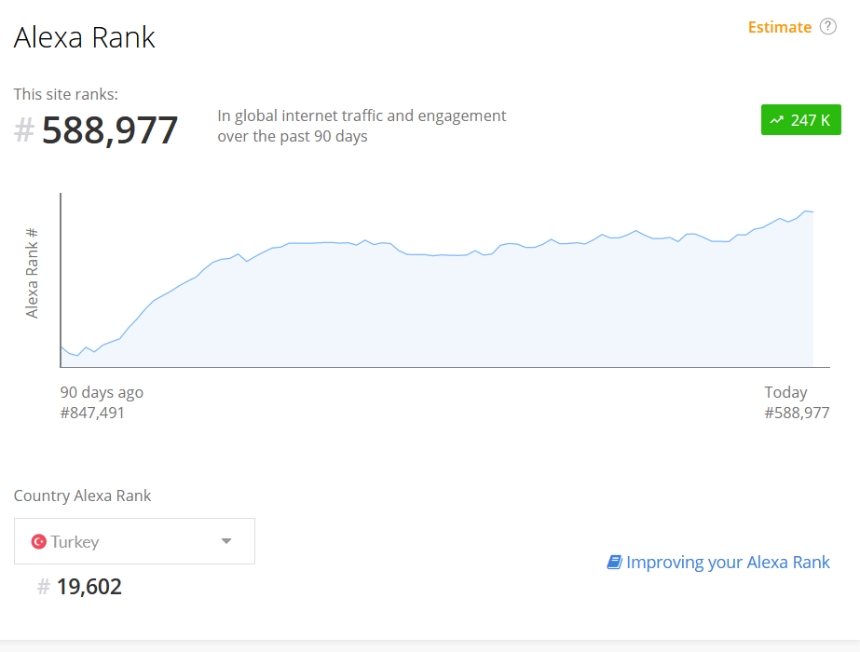This screenshot has width=860, height=652.
Task: Click the 90 days ago axis label
Action: [x=102, y=392]
